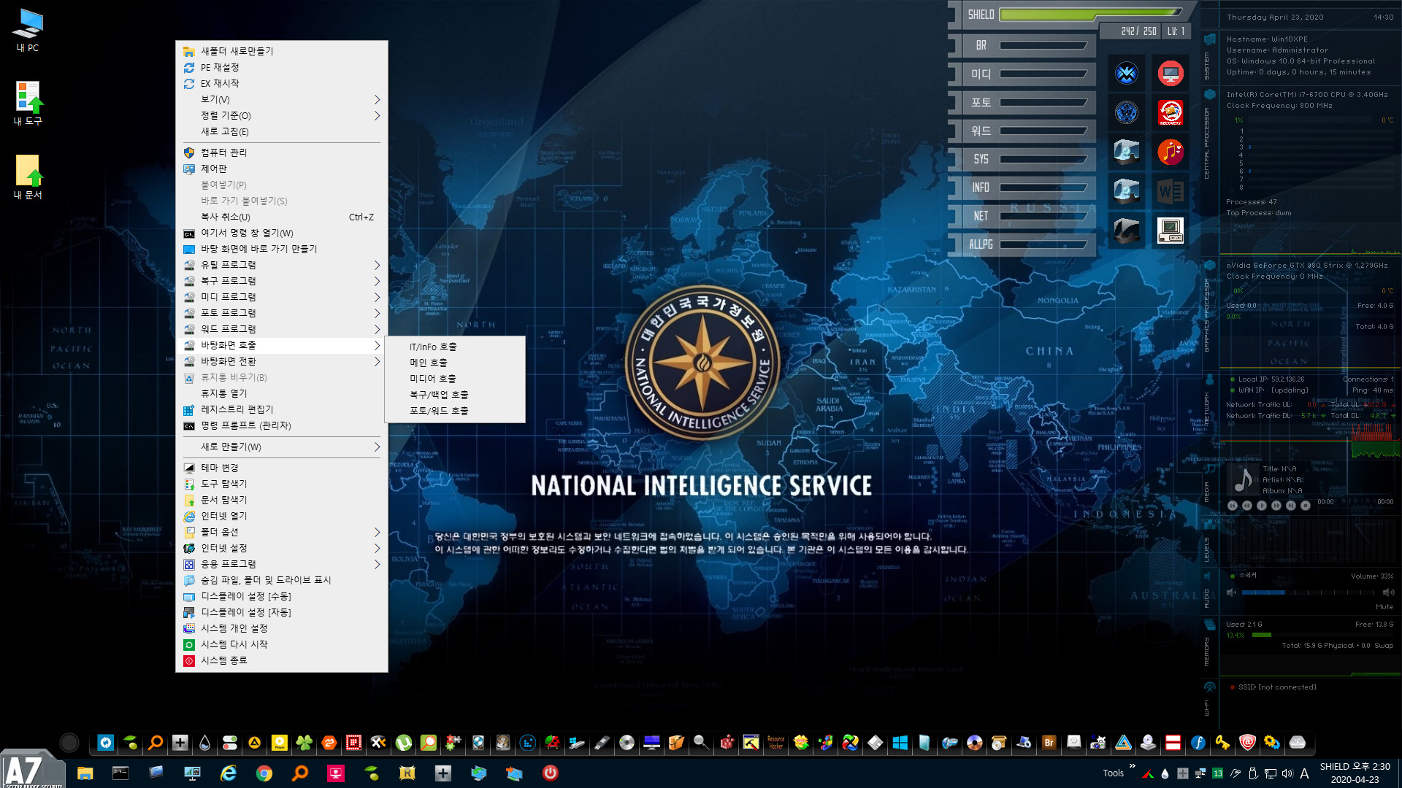Open the red Recovery launcher icon
The image size is (1402, 788).
click(x=1171, y=112)
